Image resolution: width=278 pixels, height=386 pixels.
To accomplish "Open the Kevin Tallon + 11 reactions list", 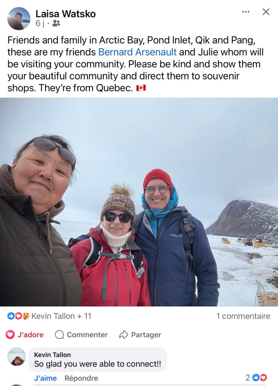I will (x=61, y=316).
